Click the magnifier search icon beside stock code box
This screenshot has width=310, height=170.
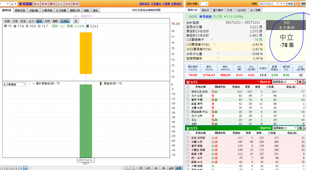[11, 4]
